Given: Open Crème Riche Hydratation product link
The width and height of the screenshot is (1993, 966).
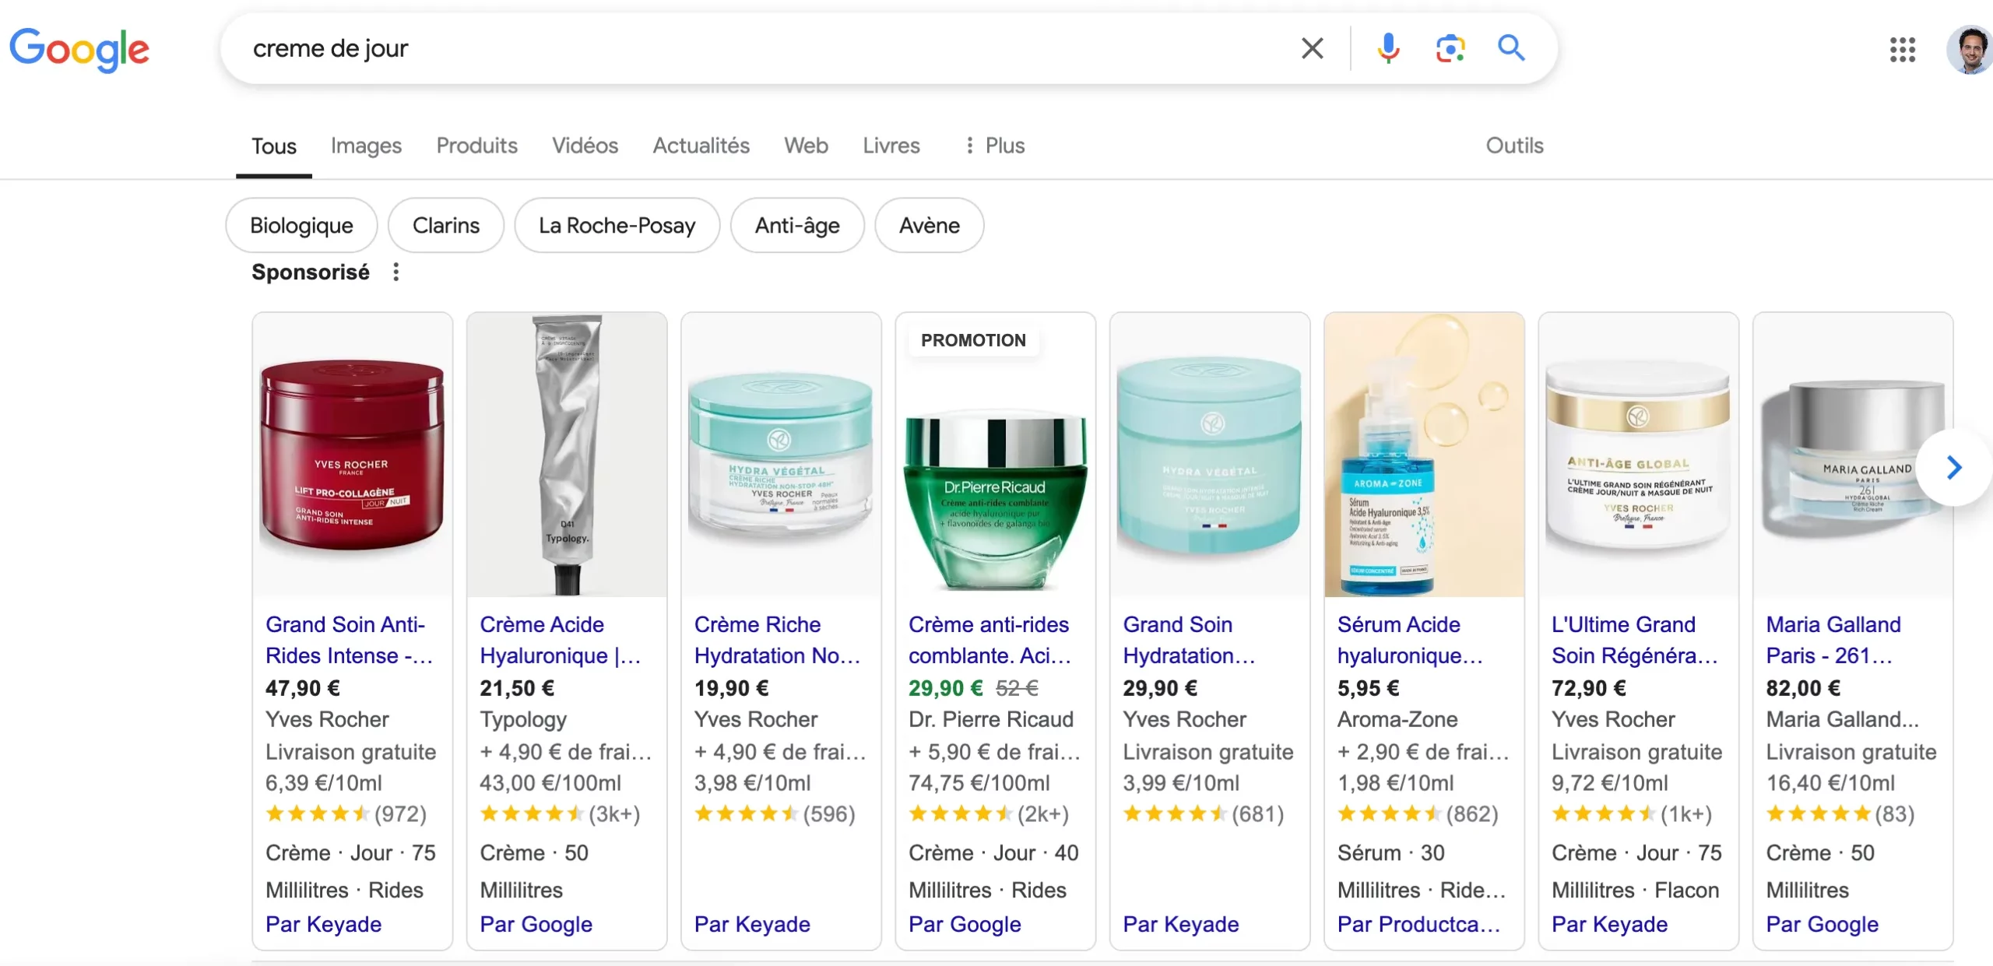Looking at the screenshot, I should point(777,640).
